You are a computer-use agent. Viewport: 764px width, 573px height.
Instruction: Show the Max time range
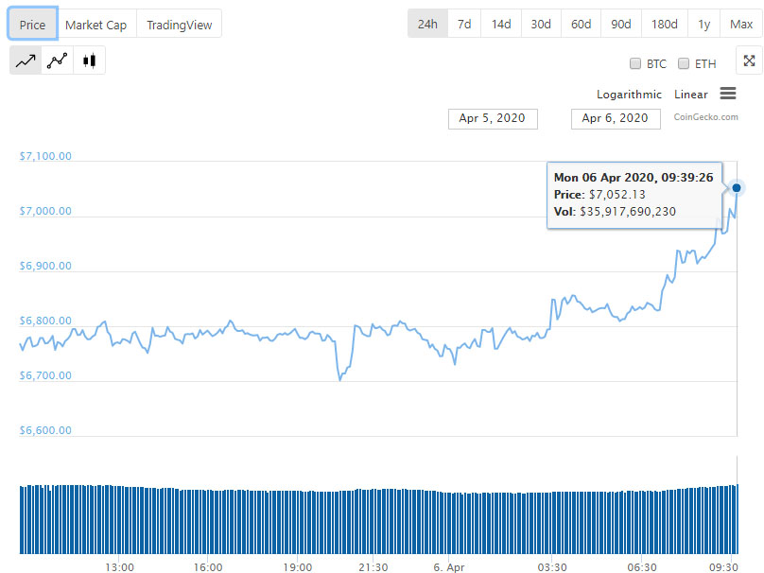tap(741, 24)
